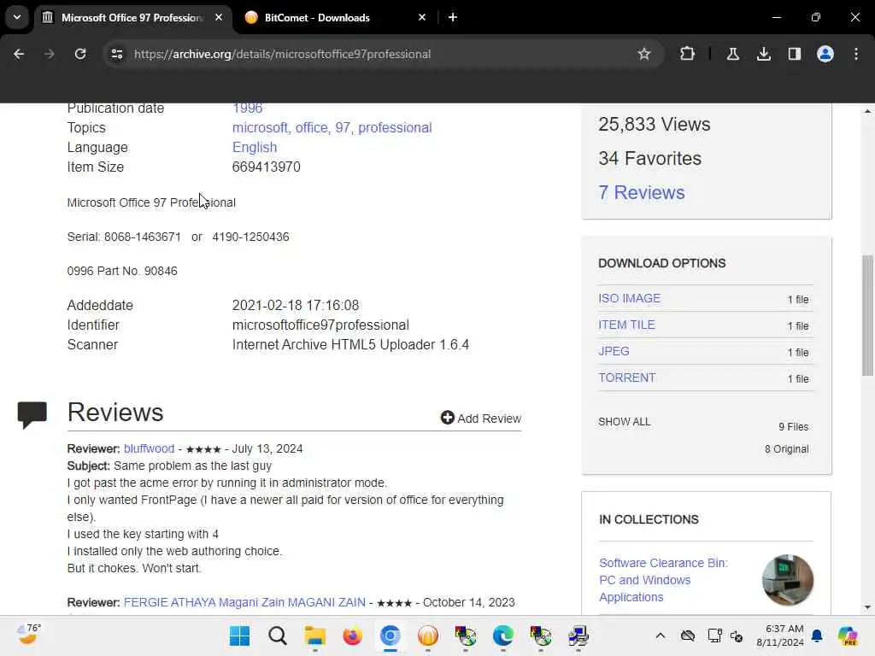Viewport: 875px width, 656px height.
Task: Switch to the BitComet - Downloads tab
Action: click(335, 17)
